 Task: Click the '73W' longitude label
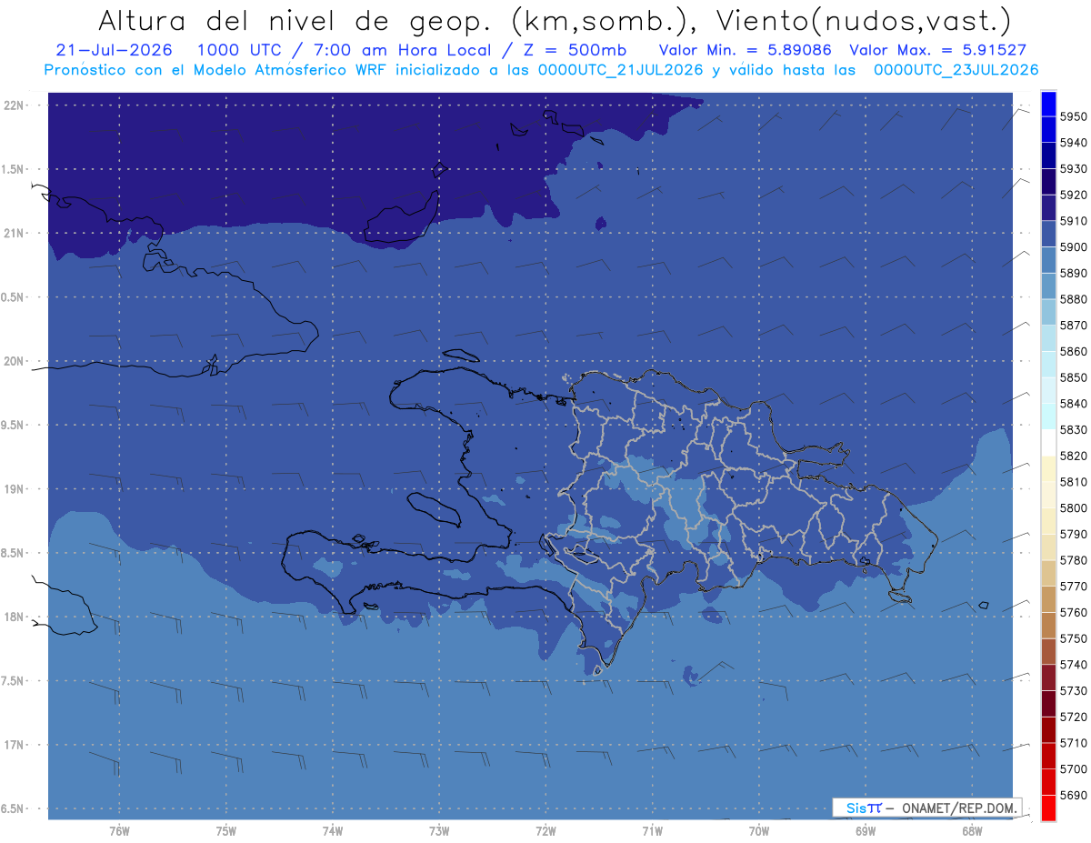(439, 831)
